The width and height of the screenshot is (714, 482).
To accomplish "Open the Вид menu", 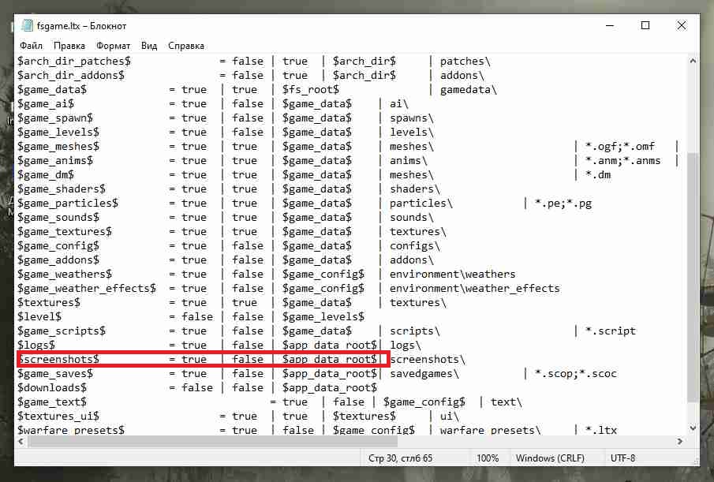I will (149, 46).
